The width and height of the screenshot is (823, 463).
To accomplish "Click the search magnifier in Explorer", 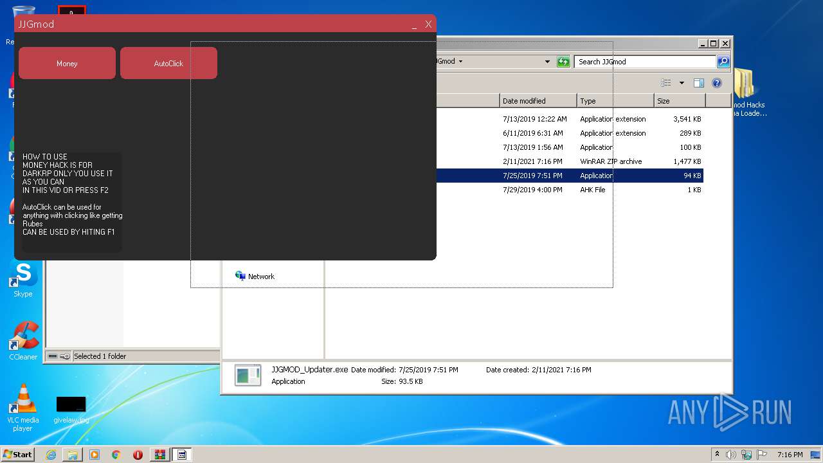I will coord(723,62).
